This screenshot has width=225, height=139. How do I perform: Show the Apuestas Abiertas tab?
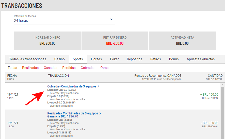[x=201, y=59]
